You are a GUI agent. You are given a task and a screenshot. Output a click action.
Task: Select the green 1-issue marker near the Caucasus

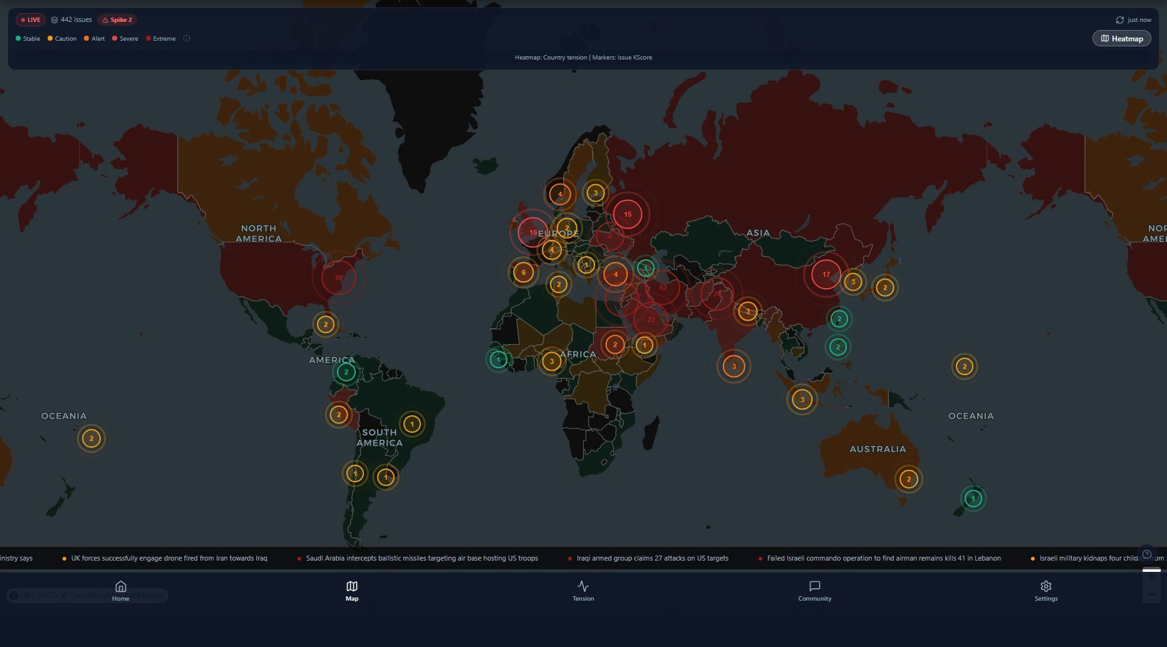(646, 268)
